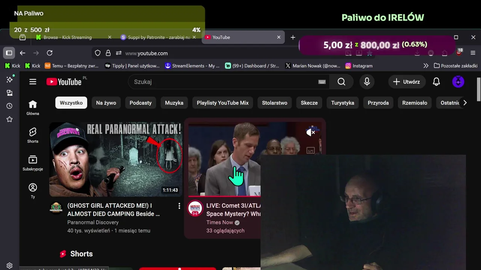Open Subskrypcje in the sidebar
The width and height of the screenshot is (481, 270).
point(33,163)
